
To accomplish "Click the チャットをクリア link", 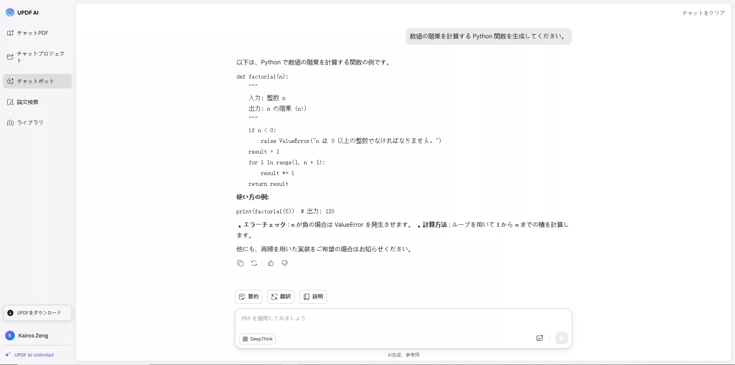I will point(703,13).
